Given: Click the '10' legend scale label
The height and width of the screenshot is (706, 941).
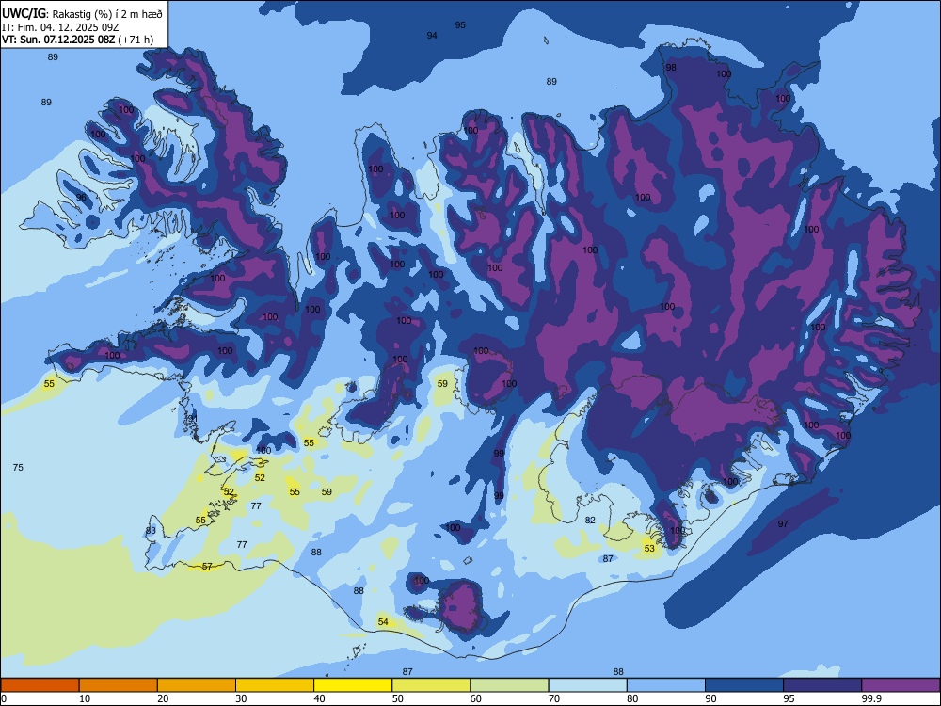Looking at the screenshot, I should (x=85, y=698).
